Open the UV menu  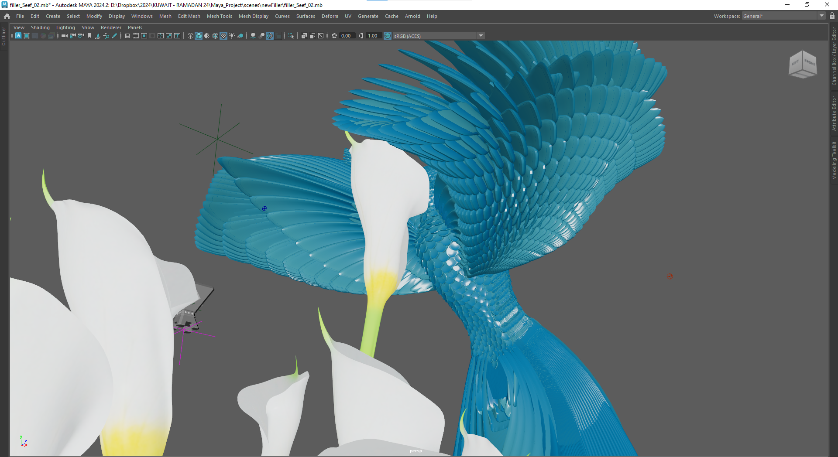[348, 16]
